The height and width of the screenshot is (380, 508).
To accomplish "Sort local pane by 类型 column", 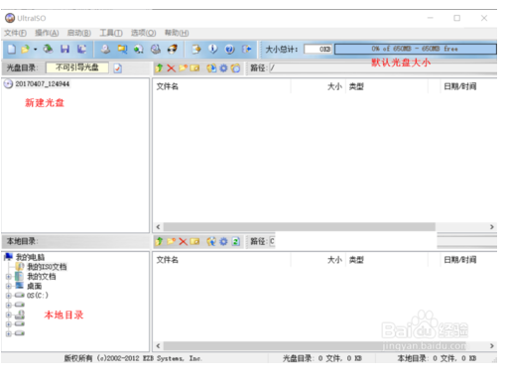I will click(x=356, y=260).
